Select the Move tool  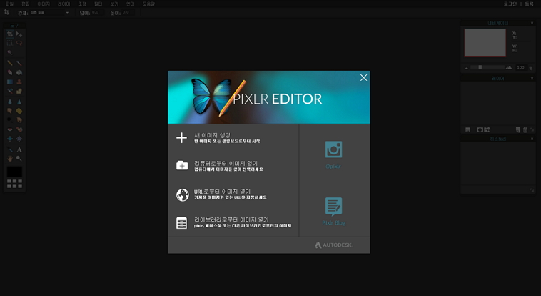(19, 34)
